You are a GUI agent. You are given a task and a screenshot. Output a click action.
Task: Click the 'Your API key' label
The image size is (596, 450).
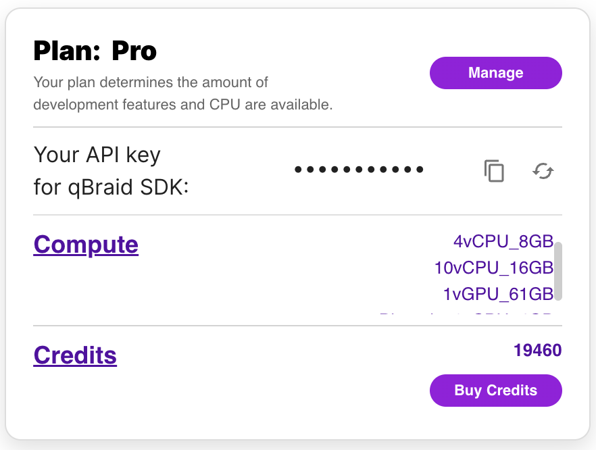point(97,155)
